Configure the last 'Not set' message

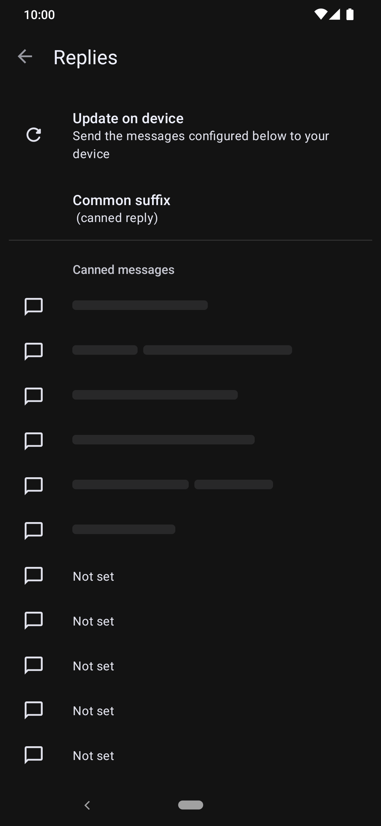tap(190, 756)
